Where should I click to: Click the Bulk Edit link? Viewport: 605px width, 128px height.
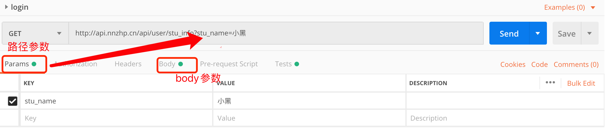point(581,83)
